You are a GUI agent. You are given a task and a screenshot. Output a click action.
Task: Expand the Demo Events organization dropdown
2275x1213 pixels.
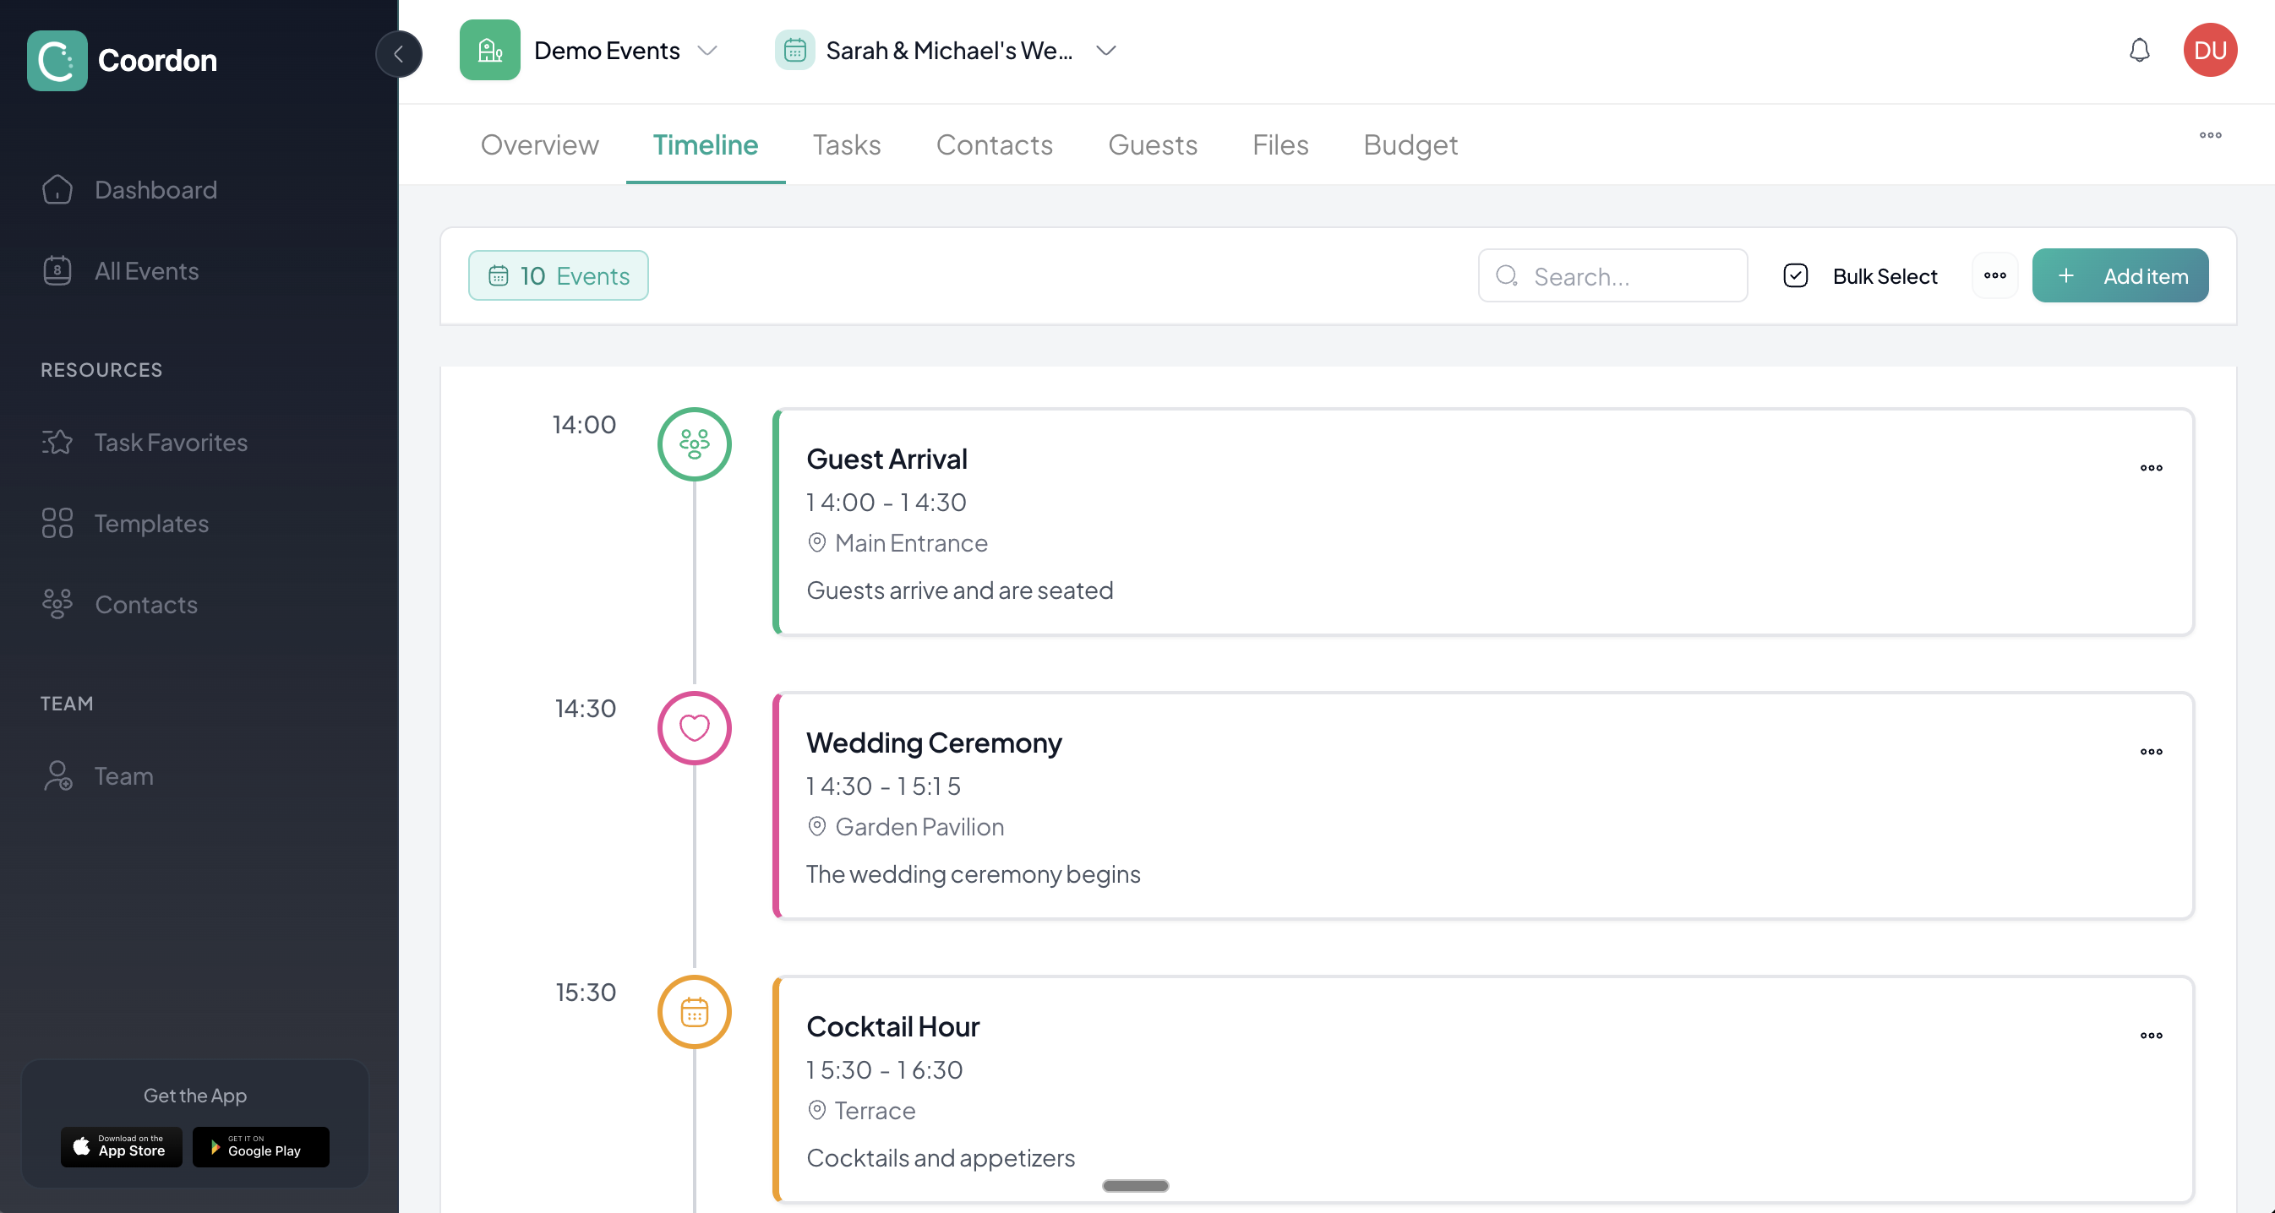[707, 51]
